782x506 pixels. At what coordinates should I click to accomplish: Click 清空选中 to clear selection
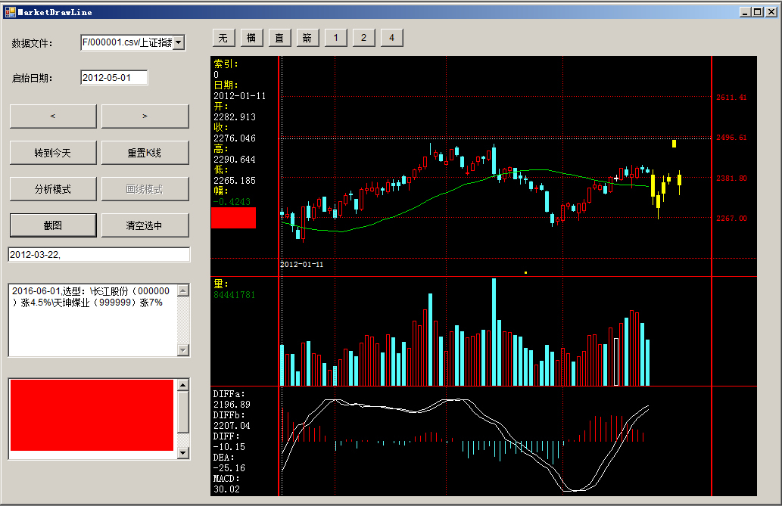145,225
